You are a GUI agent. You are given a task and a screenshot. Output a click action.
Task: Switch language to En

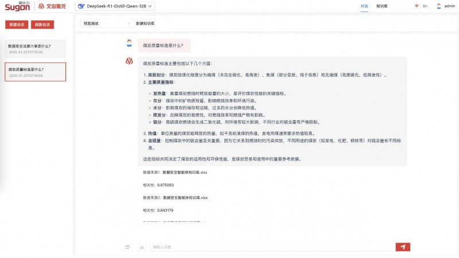pyautogui.click(x=425, y=6)
